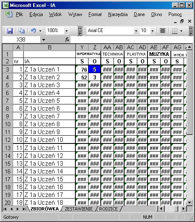195x222 pixels.
Task: Click the Undo arrow icon
Action: [34, 30]
